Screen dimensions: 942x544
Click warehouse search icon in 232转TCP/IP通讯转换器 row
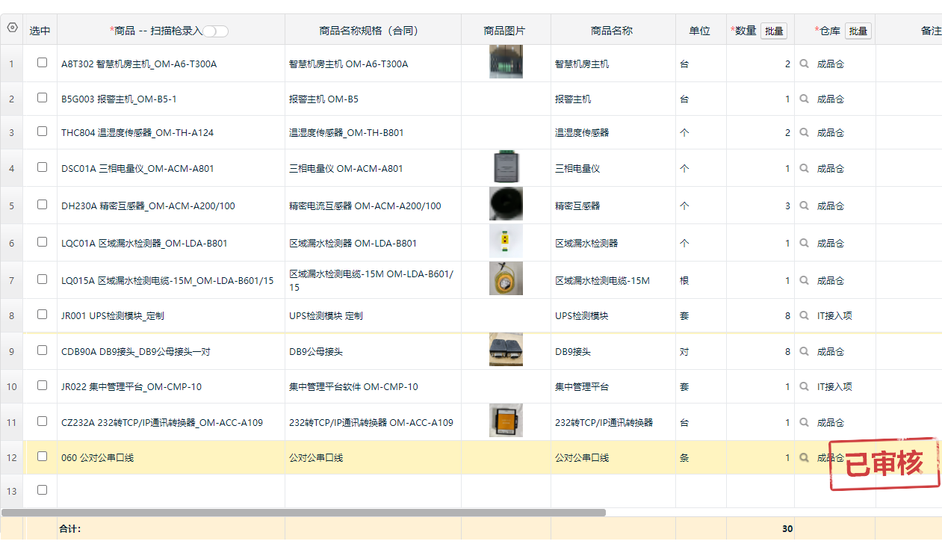click(805, 423)
